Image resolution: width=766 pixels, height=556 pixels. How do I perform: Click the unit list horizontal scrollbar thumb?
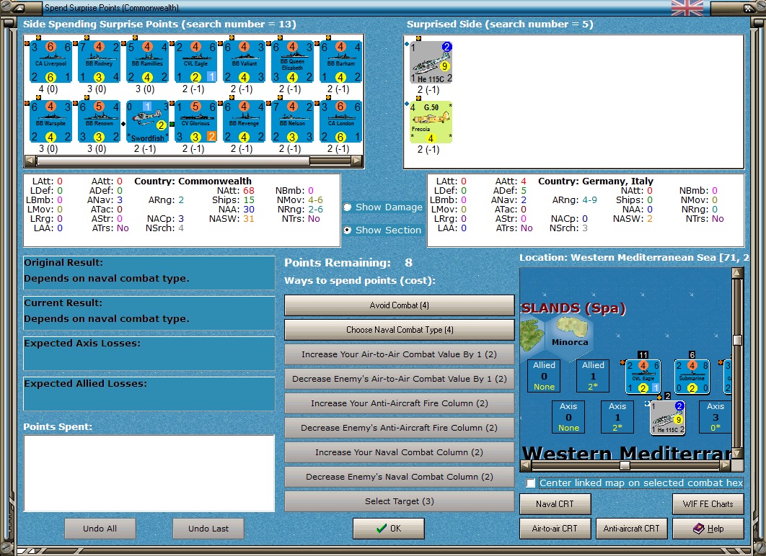click(x=173, y=161)
